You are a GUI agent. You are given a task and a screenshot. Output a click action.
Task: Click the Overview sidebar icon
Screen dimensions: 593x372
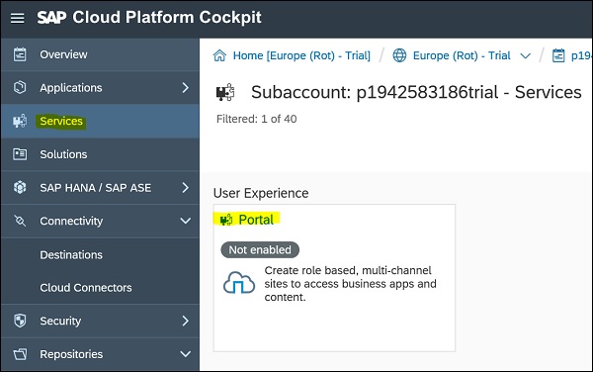[20, 54]
